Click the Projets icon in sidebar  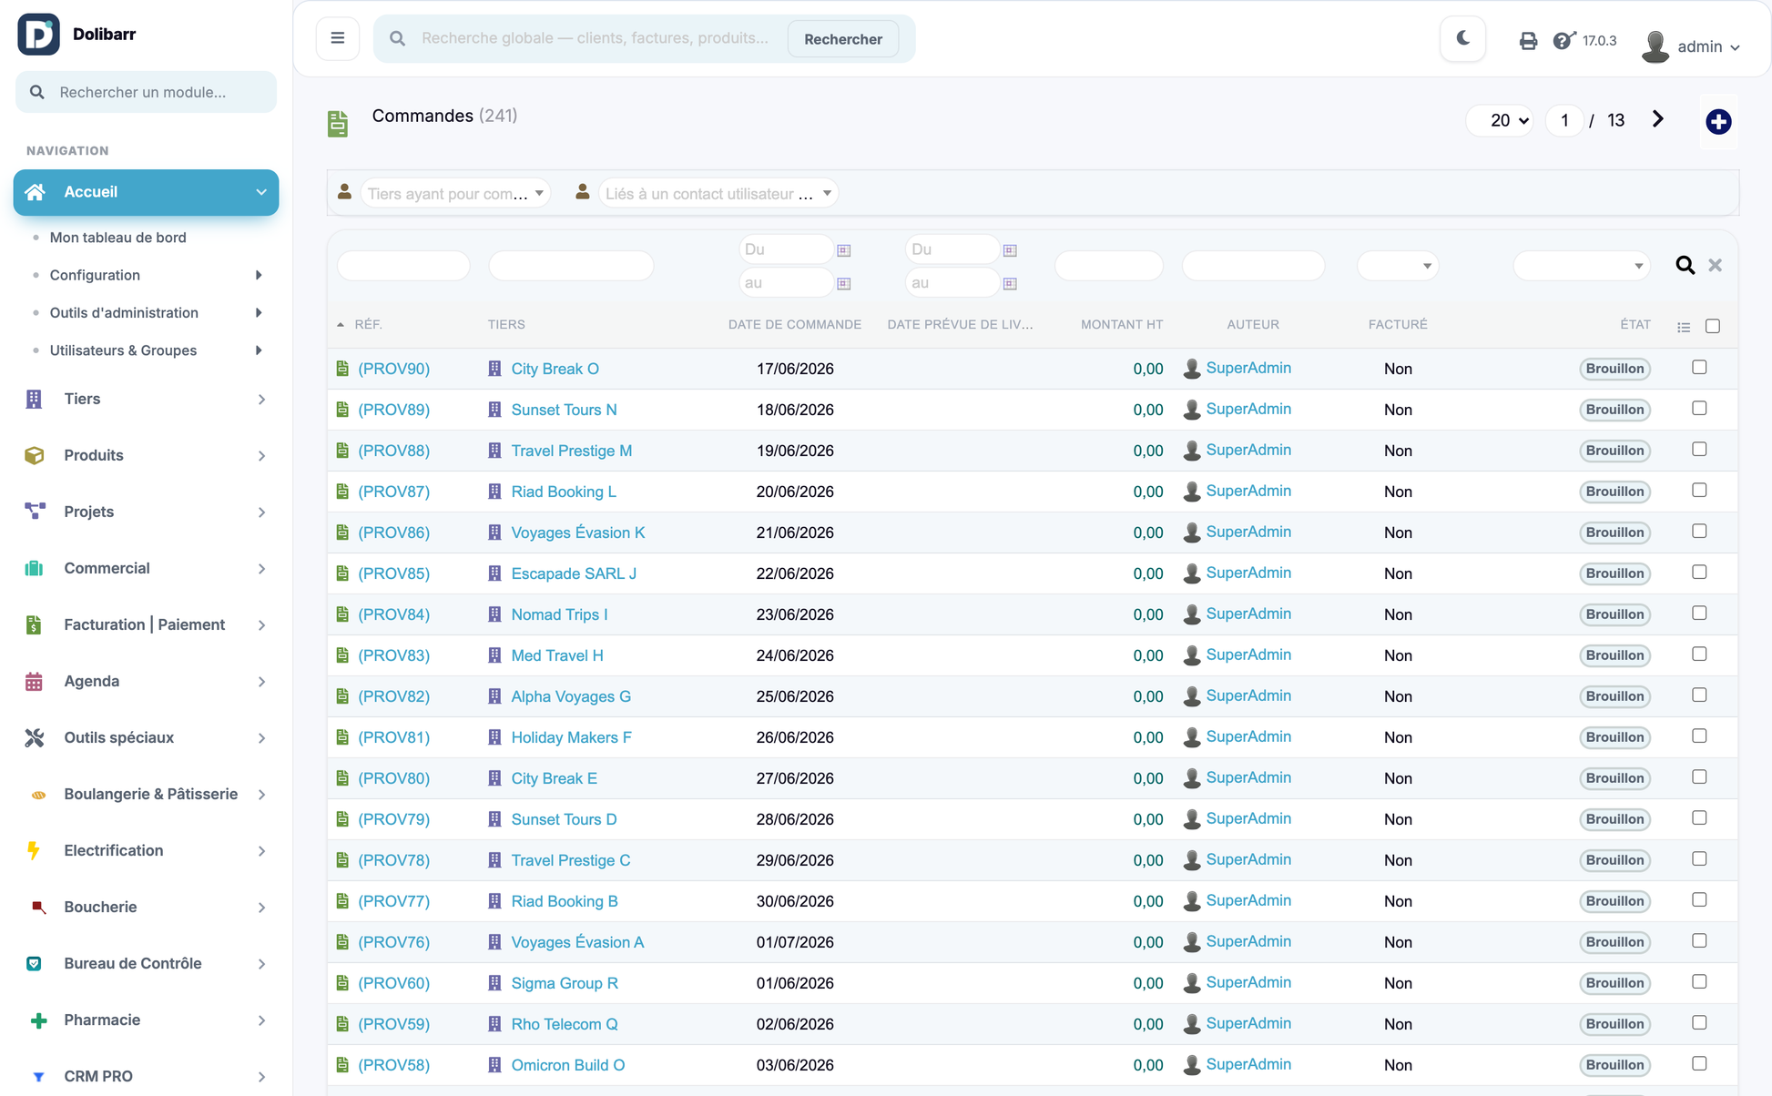click(x=35, y=512)
